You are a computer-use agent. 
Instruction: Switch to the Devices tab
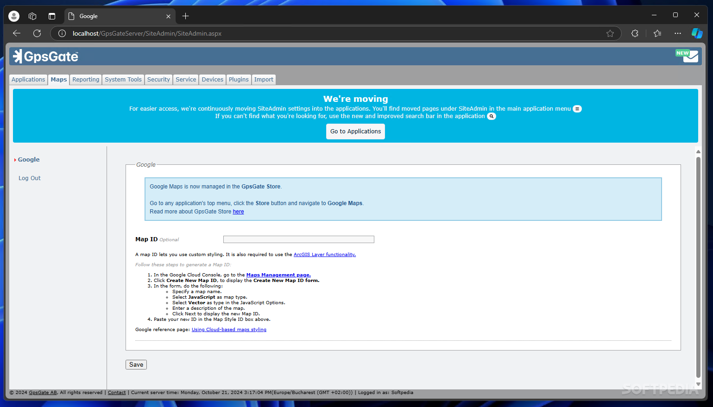(213, 80)
